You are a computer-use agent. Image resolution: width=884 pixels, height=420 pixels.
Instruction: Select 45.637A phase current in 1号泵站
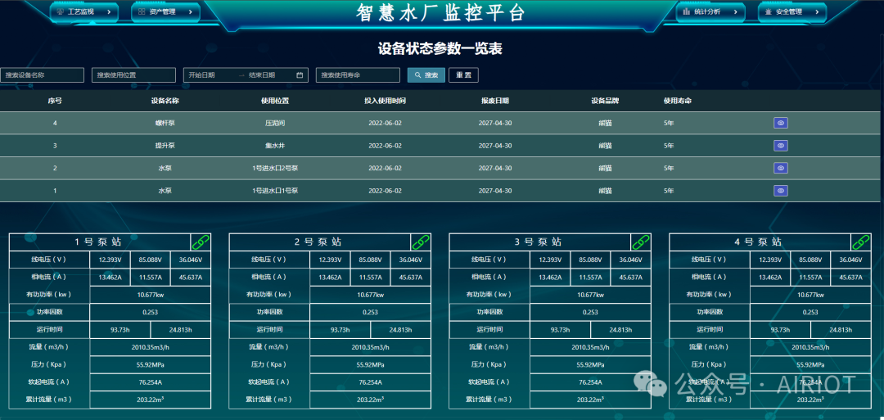coord(191,278)
